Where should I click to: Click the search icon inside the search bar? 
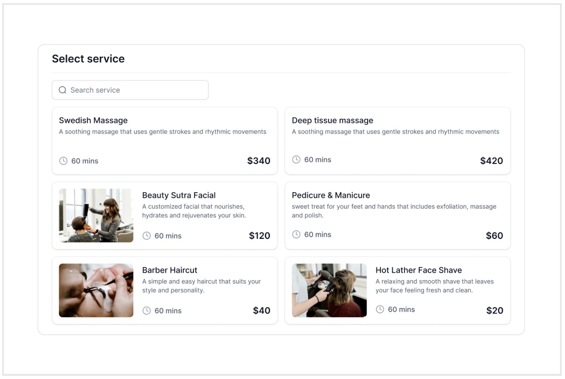click(x=63, y=90)
